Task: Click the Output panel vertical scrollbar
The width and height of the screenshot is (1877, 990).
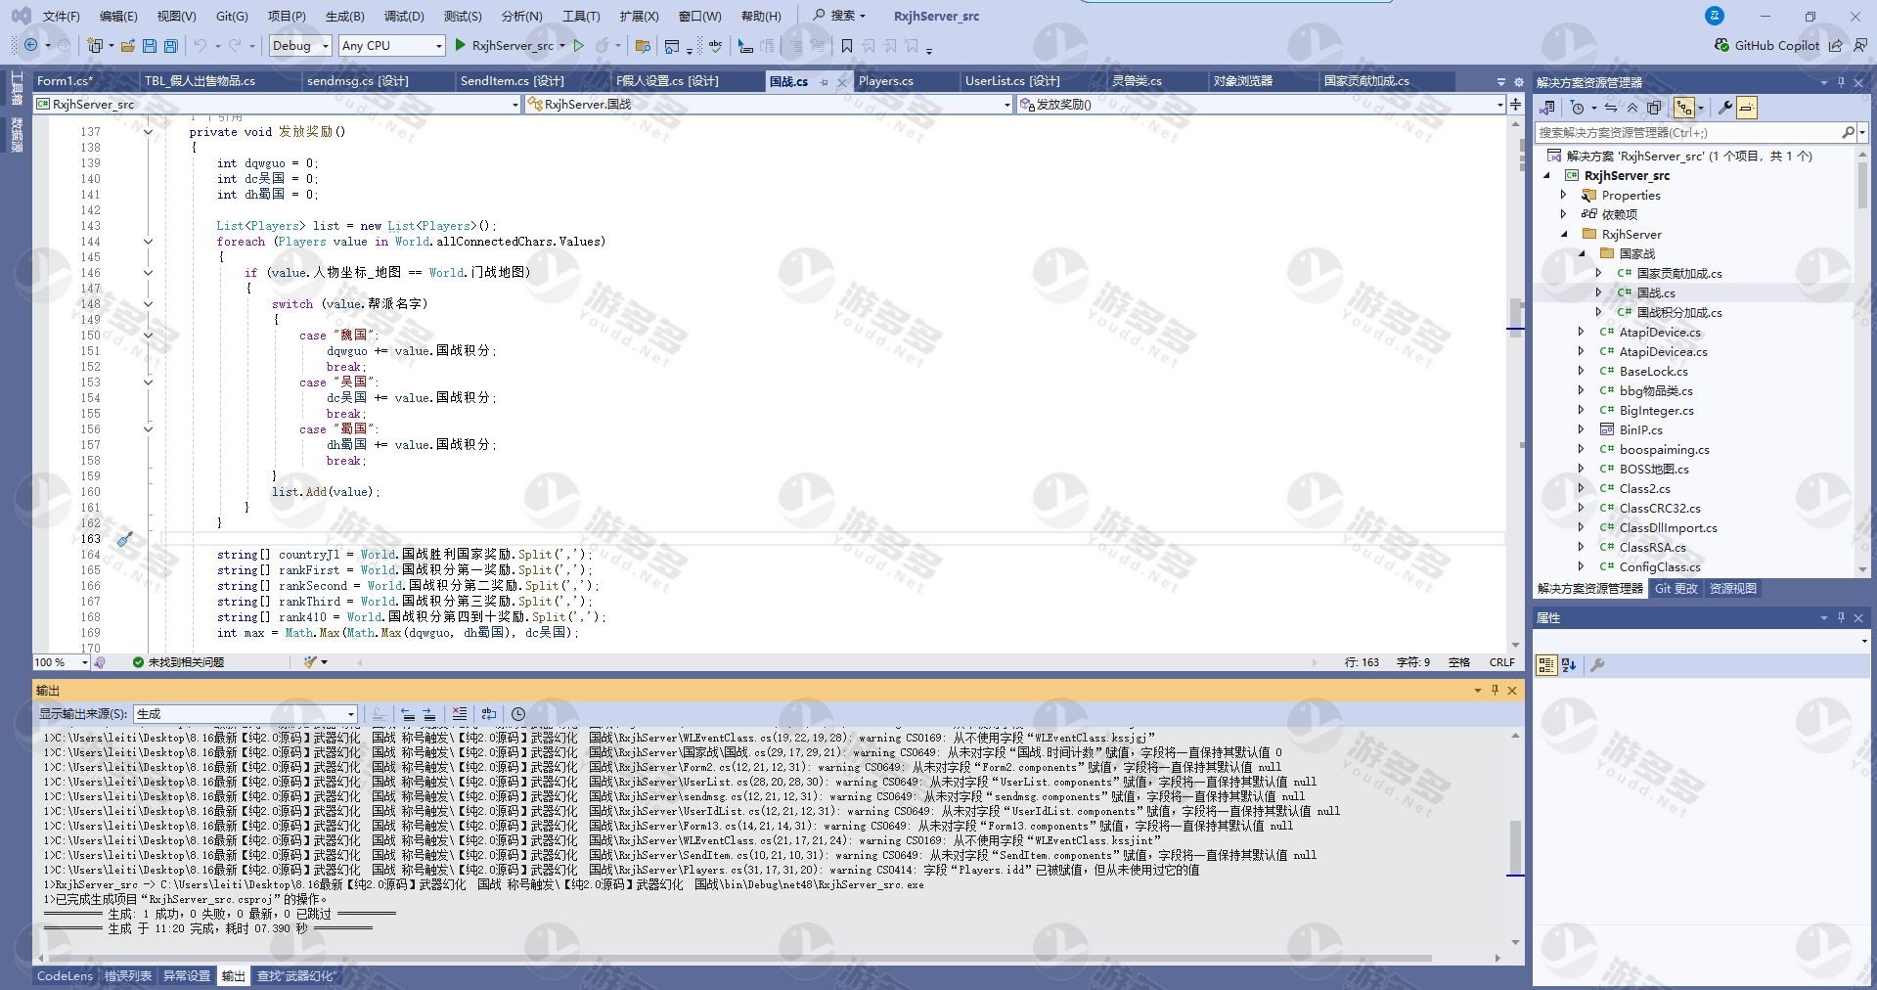Action: [x=1515, y=837]
